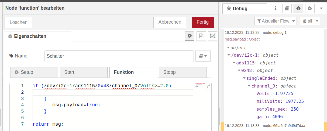Switch to the Setup tab

coord(34,72)
